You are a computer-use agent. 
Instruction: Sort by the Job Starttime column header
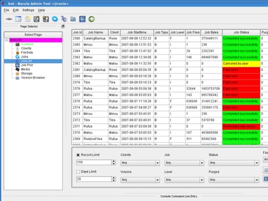(137, 32)
